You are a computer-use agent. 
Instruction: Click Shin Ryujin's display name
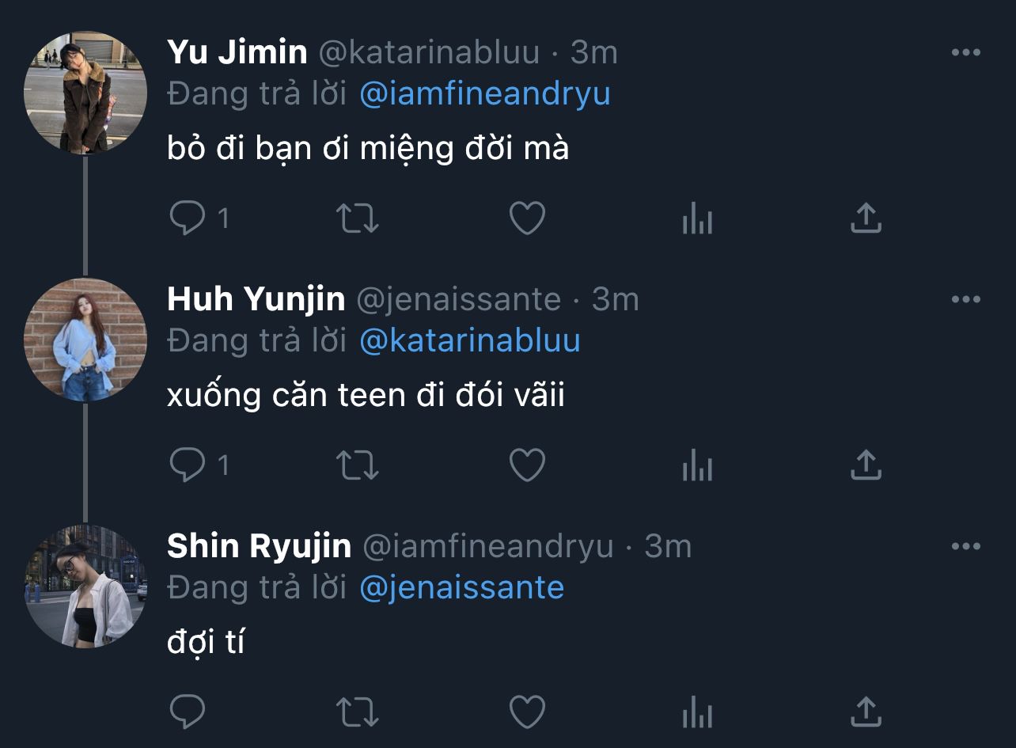tap(259, 547)
